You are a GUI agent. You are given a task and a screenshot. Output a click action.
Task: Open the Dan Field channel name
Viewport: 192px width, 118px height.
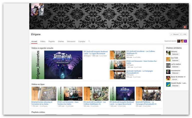pos(174,58)
